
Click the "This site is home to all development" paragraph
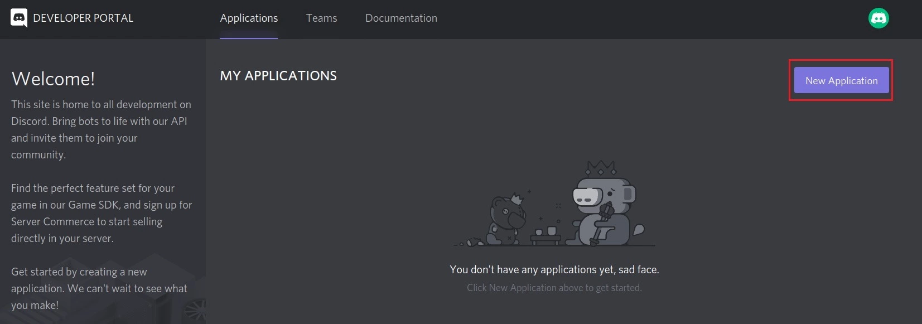point(102,129)
